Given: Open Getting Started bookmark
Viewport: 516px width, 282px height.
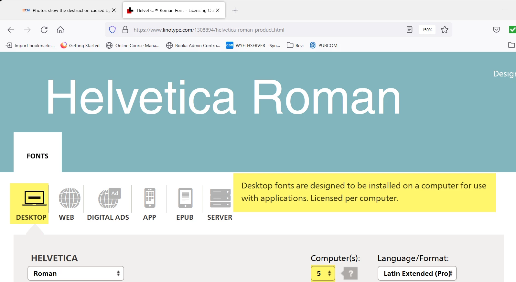Looking at the screenshot, I should click(80, 45).
